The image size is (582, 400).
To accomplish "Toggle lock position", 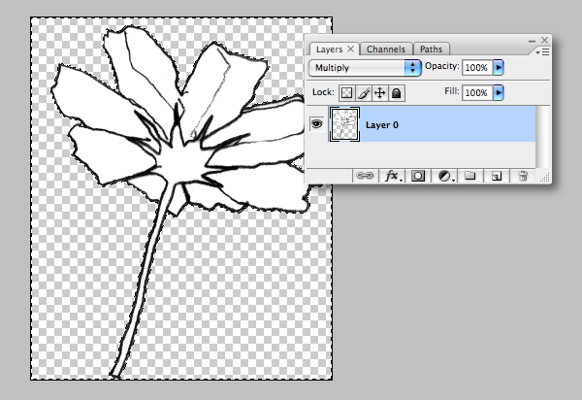I will [379, 93].
